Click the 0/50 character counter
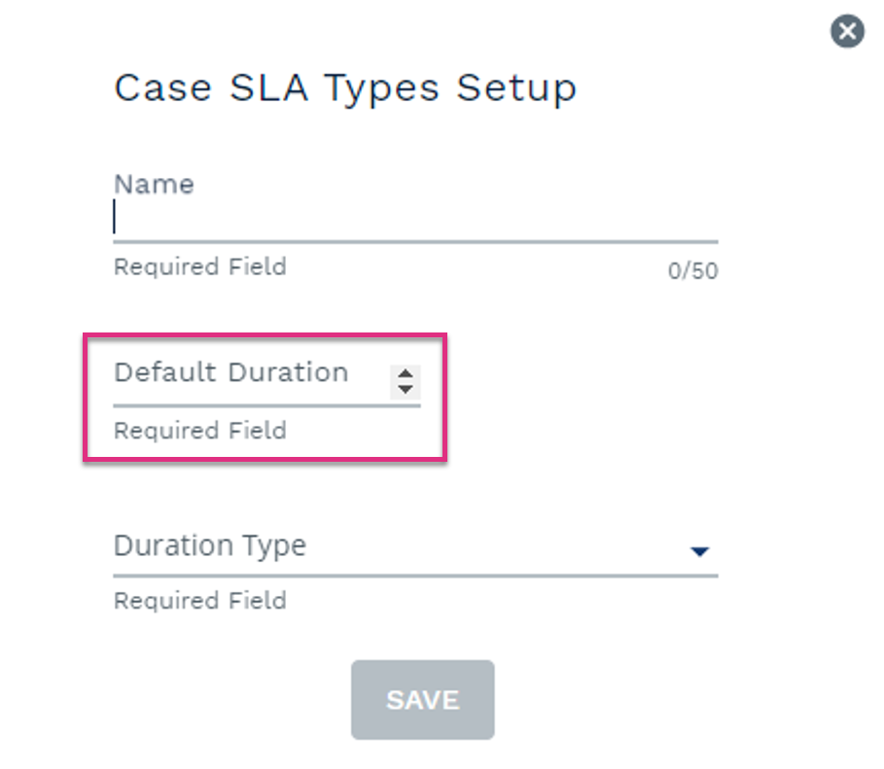 pyautogui.click(x=692, y=271)
